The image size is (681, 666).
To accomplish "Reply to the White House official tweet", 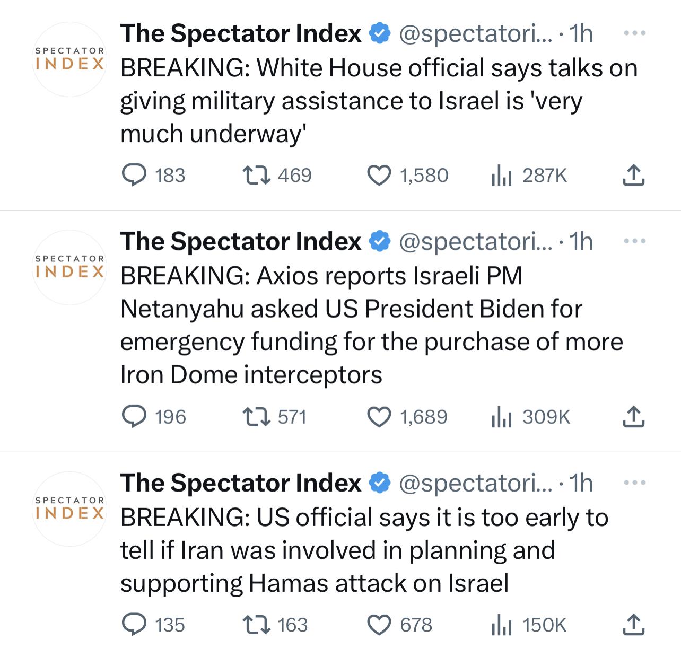I will (x=134, y=176).
